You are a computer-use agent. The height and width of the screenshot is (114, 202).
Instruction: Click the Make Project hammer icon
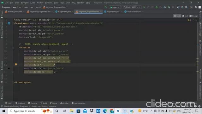click(106, 7)
